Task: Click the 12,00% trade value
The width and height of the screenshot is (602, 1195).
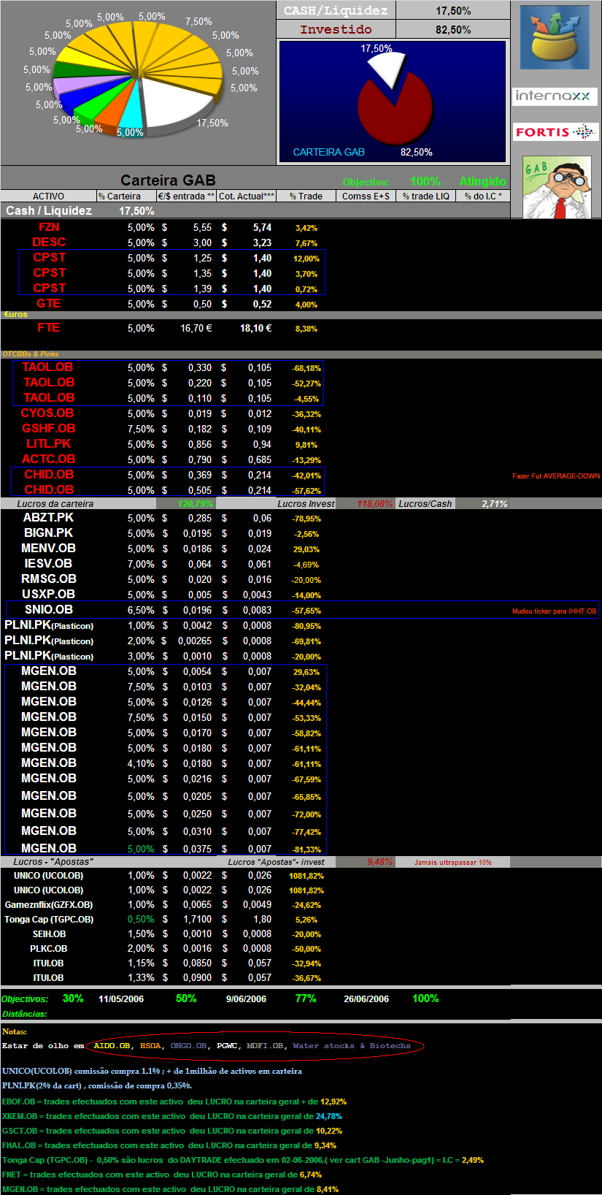Action: point(306,259)
